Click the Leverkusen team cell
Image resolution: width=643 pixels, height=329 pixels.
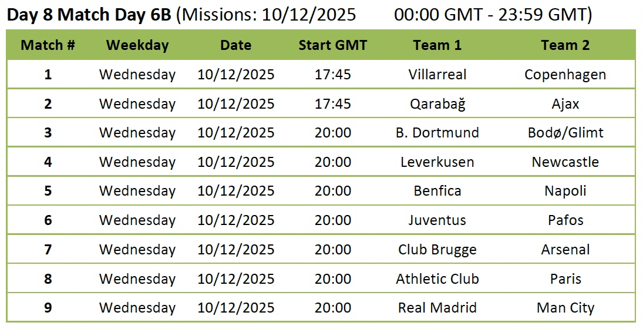pyautogui.click(x=437, y=162)
